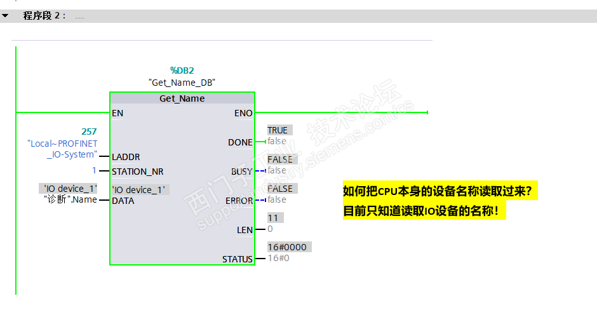Select the STATUS output parameter
Image resolution: width=597 pixels, height=310 pixels.
coord(238,259)
